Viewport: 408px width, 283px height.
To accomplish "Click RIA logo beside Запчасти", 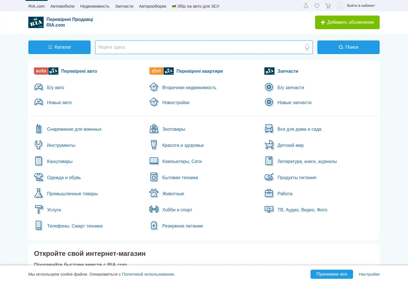I will [x=269, y=71].
